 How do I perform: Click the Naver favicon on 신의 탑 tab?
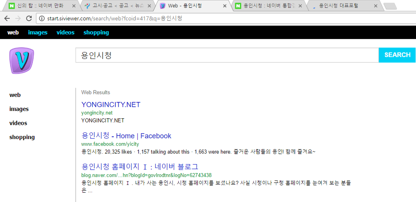coord(11,6)
